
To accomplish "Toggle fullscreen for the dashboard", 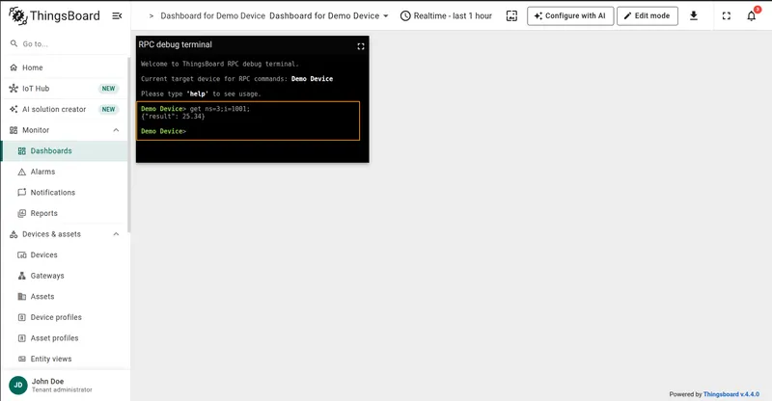I will pos(727,15).
